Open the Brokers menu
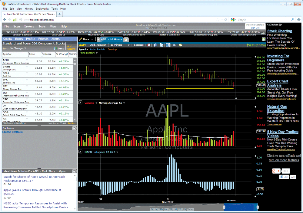Screen dimensions: 303x213 click(x=29, y=26)
